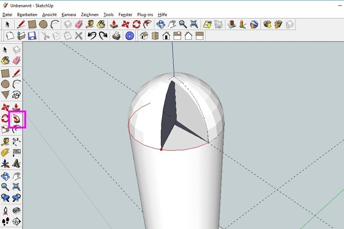The width and height of the screenshot is (344, 229).
Task: Select the Section Plane tool
Action: click(x=17, y=221)
